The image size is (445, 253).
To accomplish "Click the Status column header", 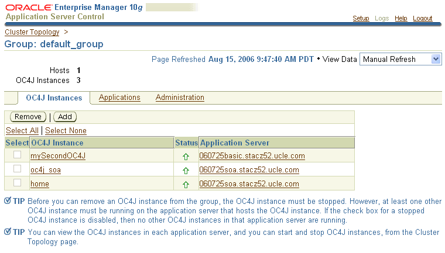I will 186,143.
